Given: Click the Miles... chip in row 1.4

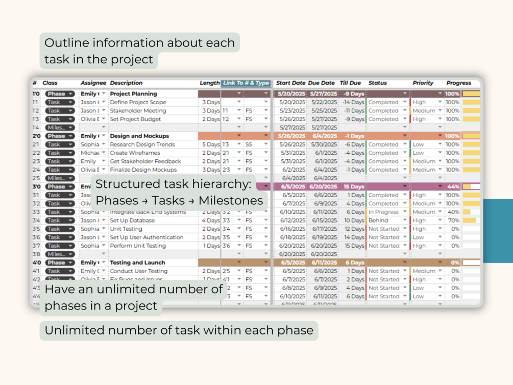Looking at the screenshot, I should coord(60,128).
